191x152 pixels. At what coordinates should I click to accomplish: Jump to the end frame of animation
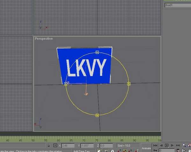[x=177, y=145]
